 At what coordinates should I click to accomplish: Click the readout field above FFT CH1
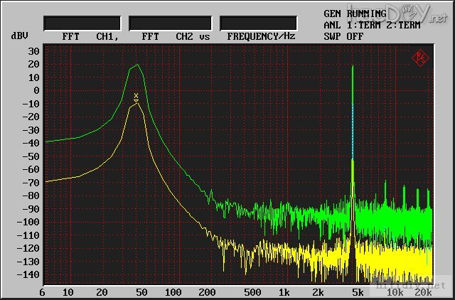point(82,23)
